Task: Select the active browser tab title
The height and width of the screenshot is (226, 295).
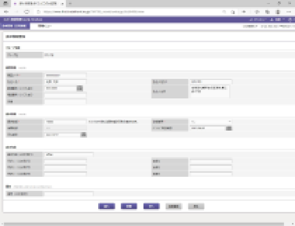Action: (x=38, y=4)
